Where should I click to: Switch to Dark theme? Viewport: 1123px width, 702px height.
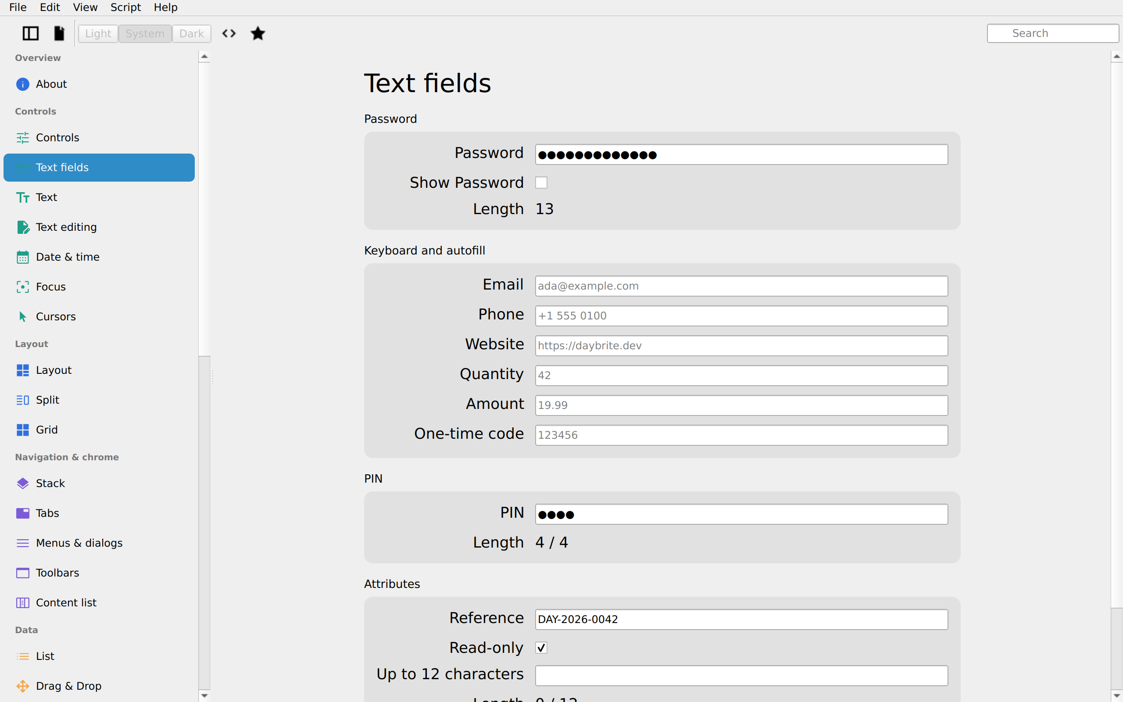192,33
